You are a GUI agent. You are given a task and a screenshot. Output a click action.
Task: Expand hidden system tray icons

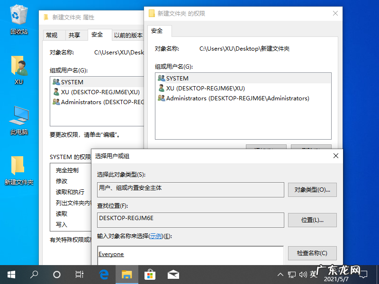pyautogui.click(x=280, y=274)
